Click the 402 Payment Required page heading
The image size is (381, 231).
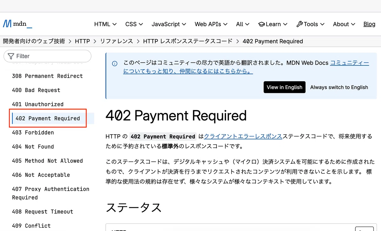[x=176, y=115]
